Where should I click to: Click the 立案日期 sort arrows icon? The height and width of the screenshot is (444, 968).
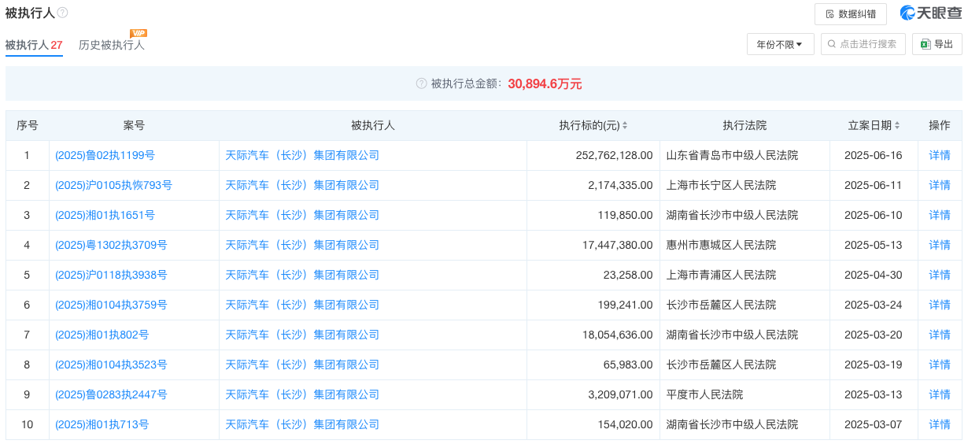coord(897,126)
